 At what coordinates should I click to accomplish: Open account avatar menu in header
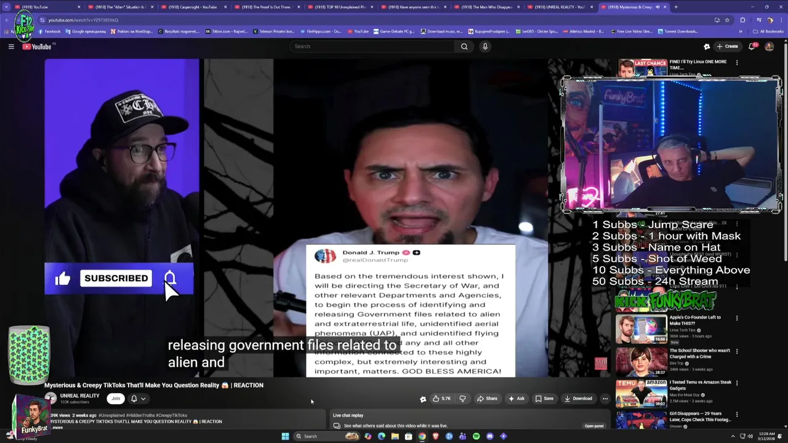(769, 47)
